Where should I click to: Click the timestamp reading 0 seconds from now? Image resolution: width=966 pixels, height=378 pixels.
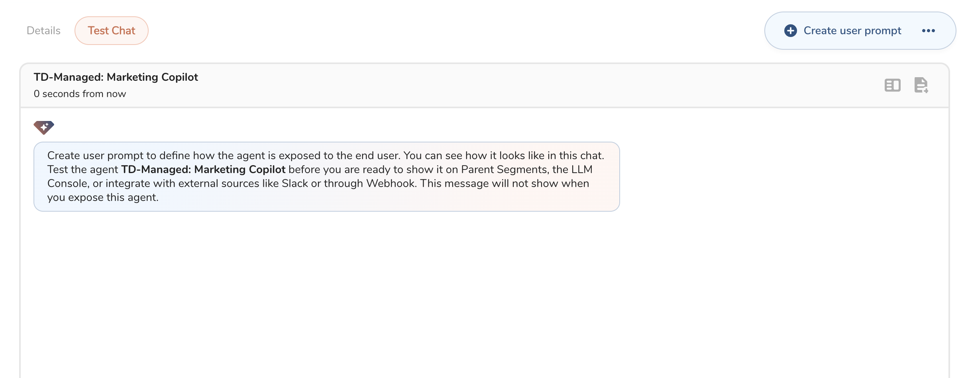point(80,94)
